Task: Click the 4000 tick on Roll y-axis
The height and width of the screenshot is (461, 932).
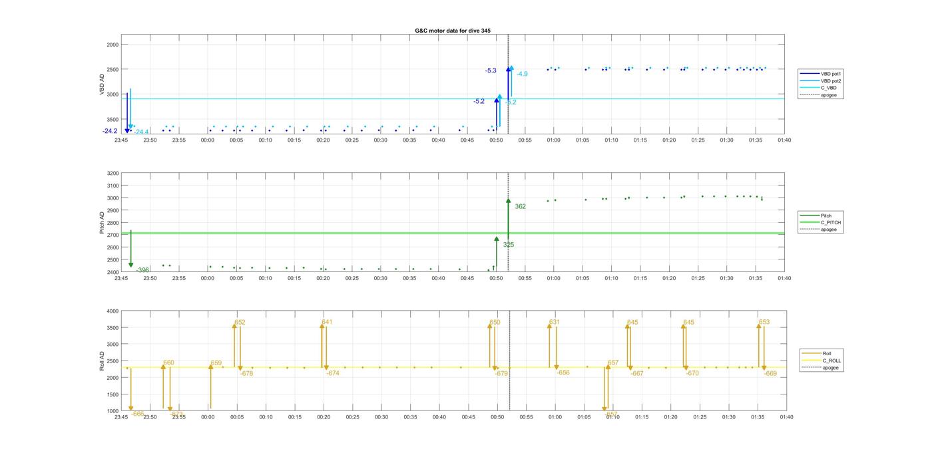Action: pyautogui.click(x=113, y=311)
